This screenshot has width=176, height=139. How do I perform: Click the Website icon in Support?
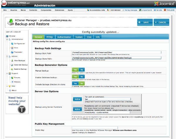click(12, 82)
